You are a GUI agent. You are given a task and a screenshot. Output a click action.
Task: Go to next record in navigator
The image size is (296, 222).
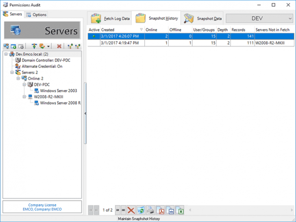click(118, 210)
